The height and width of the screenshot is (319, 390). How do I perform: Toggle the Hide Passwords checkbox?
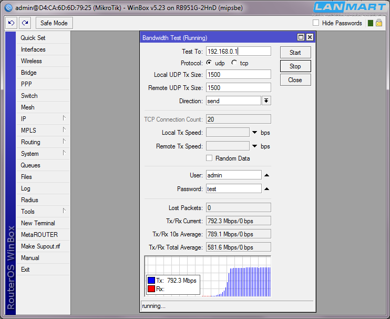coord(316,23)
